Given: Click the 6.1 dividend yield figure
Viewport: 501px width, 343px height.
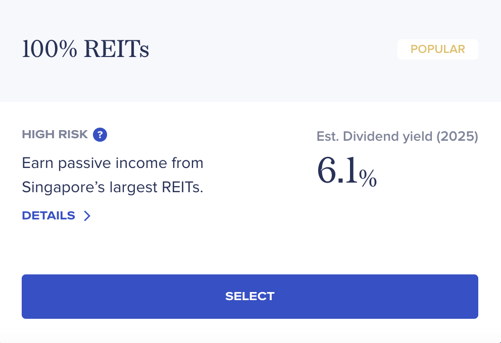Looking at the screenshot, I should [x=337, y=170].
